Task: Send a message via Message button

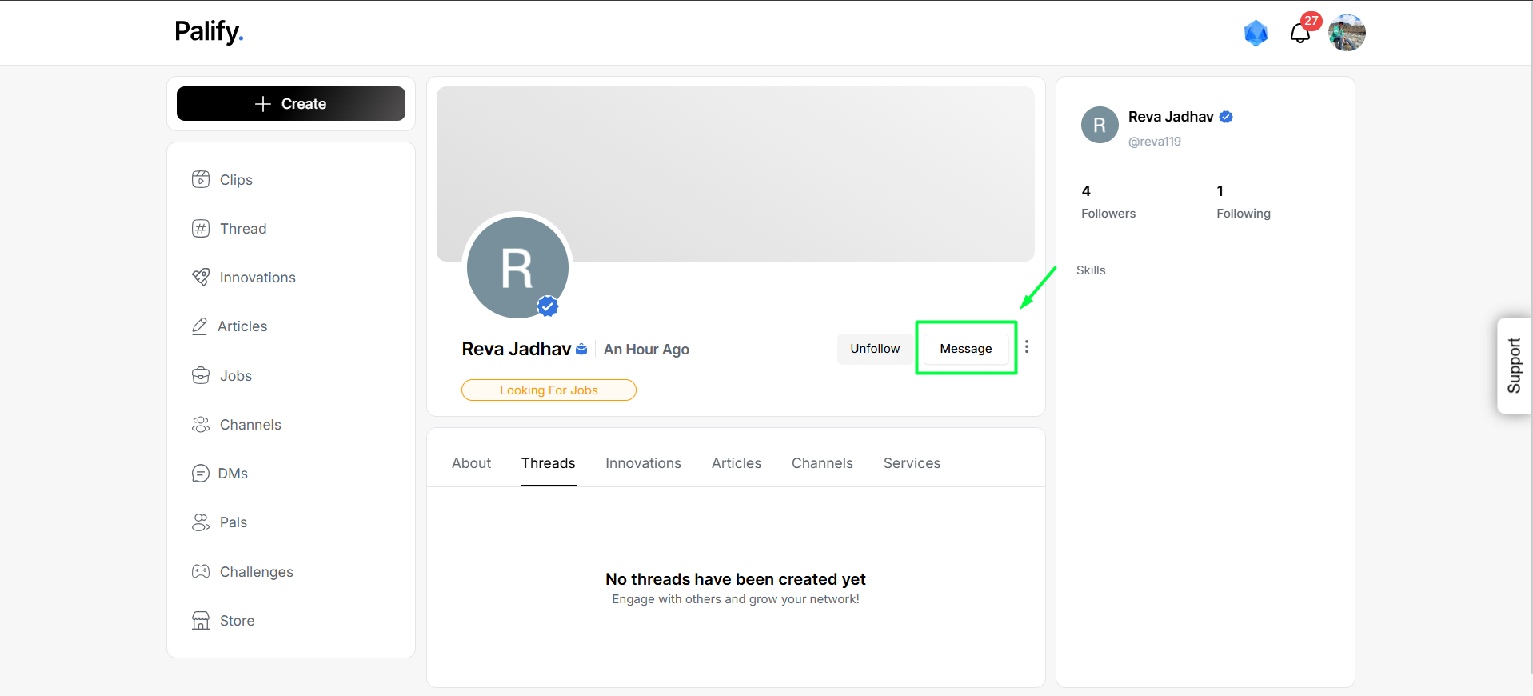Action: coord(966,349)
